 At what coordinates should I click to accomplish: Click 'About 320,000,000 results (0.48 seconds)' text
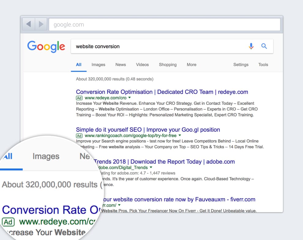114,79
